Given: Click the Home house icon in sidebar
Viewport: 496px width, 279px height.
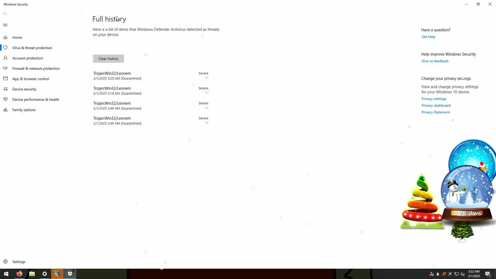Looking at the screenshot, I should click(5, 37).
